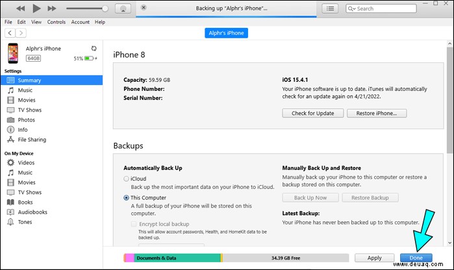Click the play button

[x=36, y=8]
